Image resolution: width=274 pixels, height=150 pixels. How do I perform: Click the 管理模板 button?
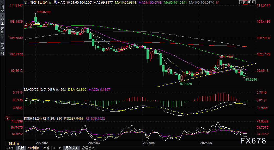point(88,148)
